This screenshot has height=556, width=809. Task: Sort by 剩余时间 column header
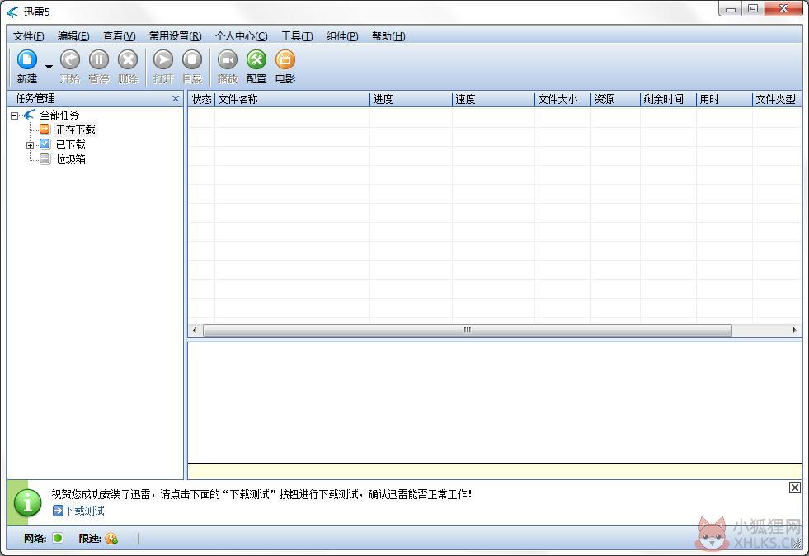click(x=668, y=99)
